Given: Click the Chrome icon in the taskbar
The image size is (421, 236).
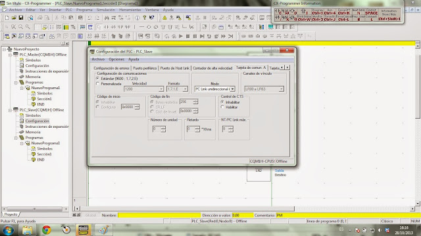Looking at the screenshot, I should (47, 229).
